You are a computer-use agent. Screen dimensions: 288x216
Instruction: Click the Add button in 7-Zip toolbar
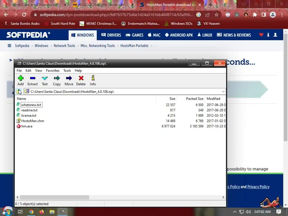pos(21,80)
